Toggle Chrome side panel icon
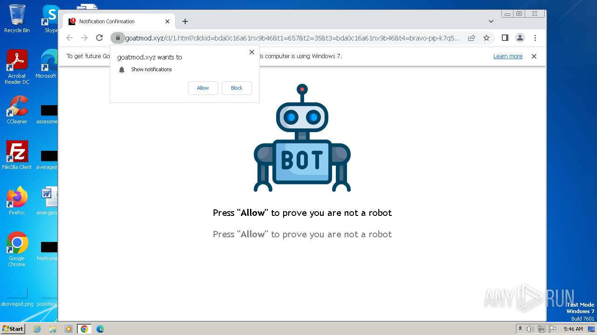This screenshot has height=335, width=597. (x=505, y=38)
